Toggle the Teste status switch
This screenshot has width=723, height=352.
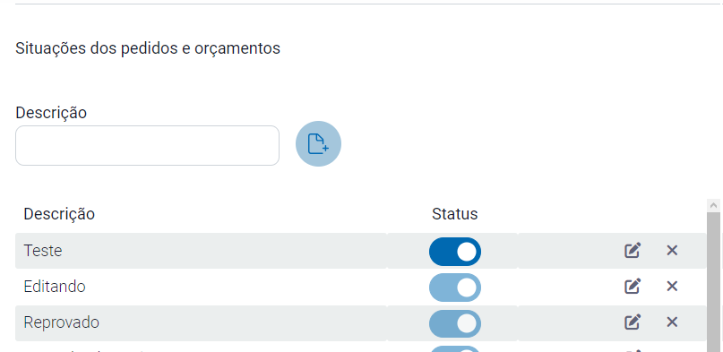455,252
